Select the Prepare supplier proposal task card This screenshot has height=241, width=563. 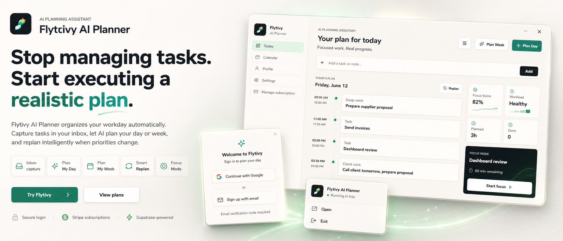(x=401, y=105)
